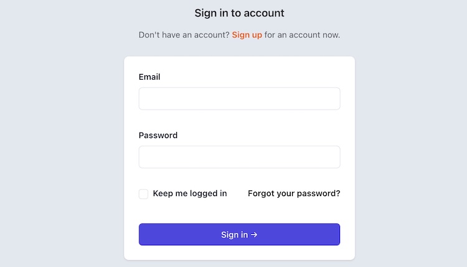Go to registration via orange Sign up text
Screen dimensions: 467x267
coord(247,35)
